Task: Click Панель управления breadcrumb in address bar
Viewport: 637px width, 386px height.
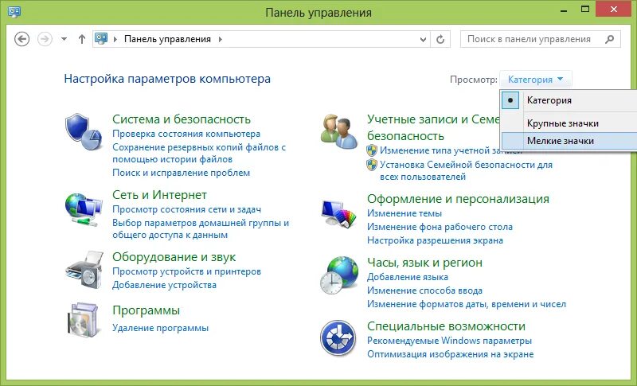Action: tap(167, 39)
